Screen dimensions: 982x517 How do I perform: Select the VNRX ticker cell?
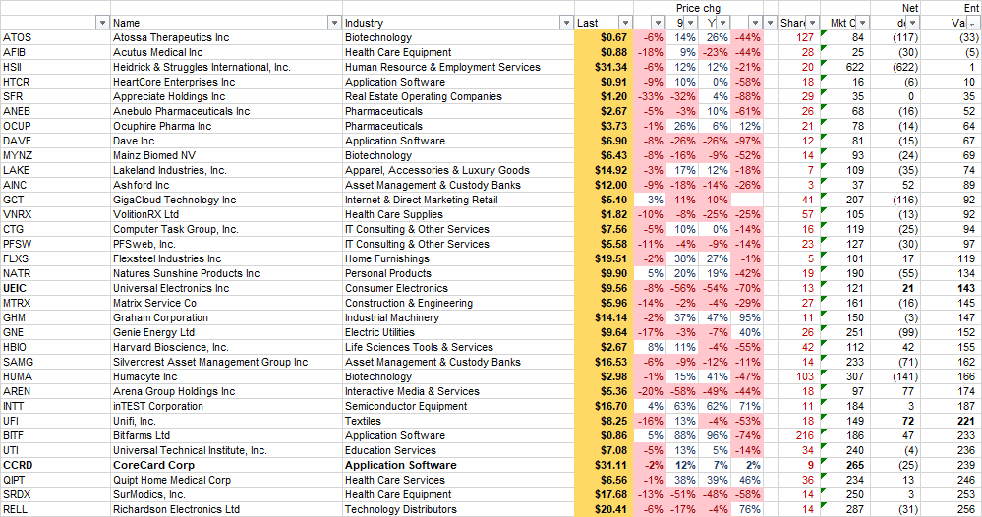[x=56, y=214]
